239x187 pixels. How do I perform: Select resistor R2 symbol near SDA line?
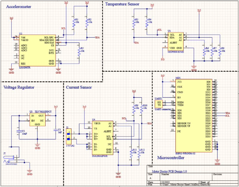click(87, 23)
